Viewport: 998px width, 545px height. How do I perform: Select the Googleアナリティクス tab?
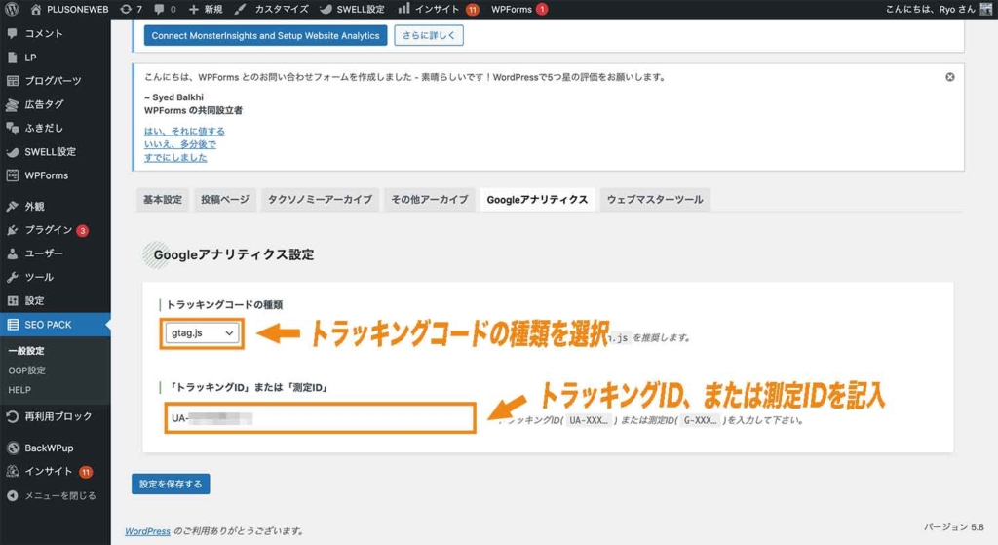537,199
